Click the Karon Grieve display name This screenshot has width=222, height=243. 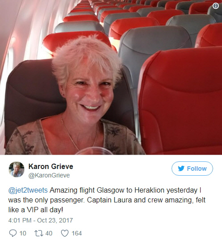point(51,166)
